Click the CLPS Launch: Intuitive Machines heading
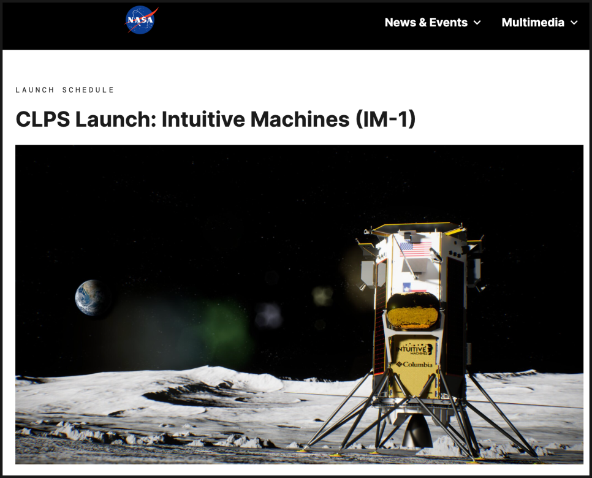Image resolution: width=592 pixels, height=478 pixels. [x=216, y=119]
